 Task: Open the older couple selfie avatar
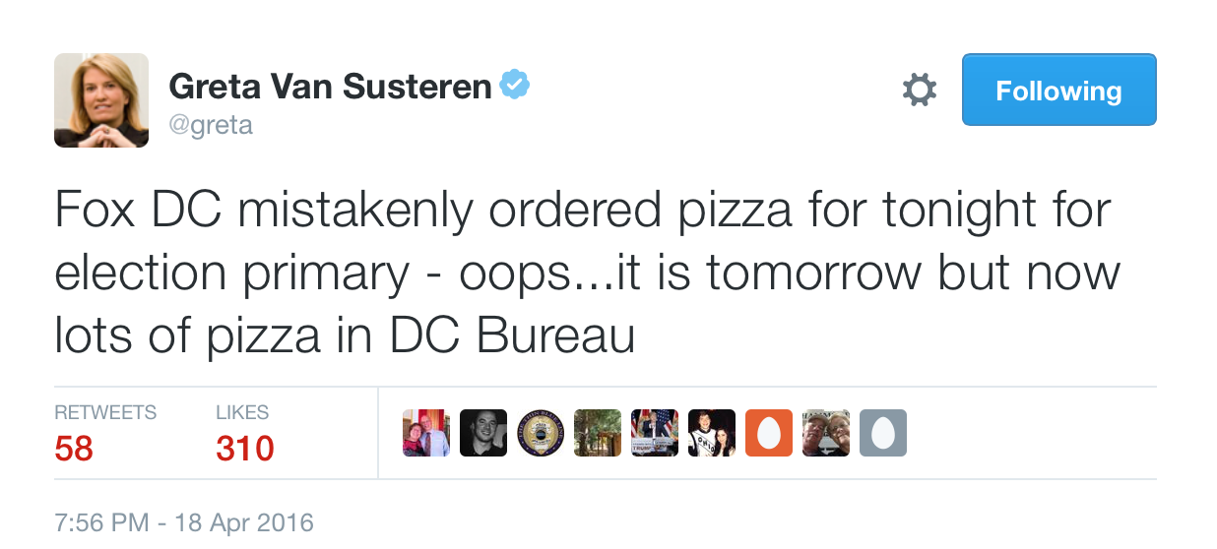(826, 433)
